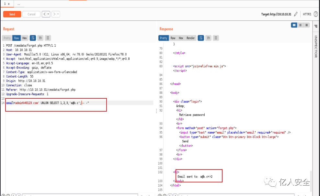Click the Response panel heading
Image resolution: width=320 pixels, height=196 pixels.
coord(166,29)
